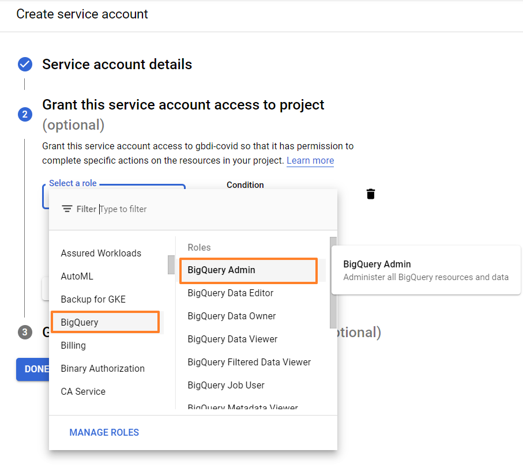Select the Assured Workloads category
Image resolution: width=523 pixels, height=472 pixels.
pyautogui.click(x=101, y=253)
